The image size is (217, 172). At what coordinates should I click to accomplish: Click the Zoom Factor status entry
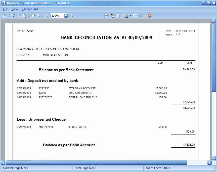tap(158, 168)
